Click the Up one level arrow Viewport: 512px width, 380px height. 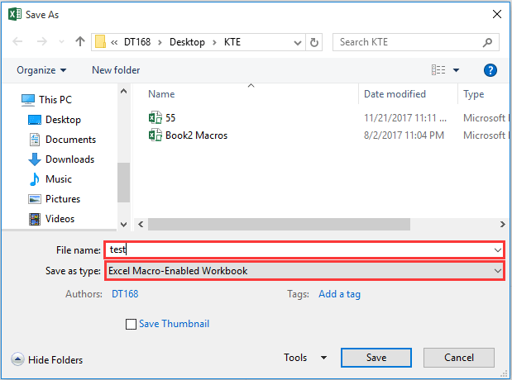80,41
